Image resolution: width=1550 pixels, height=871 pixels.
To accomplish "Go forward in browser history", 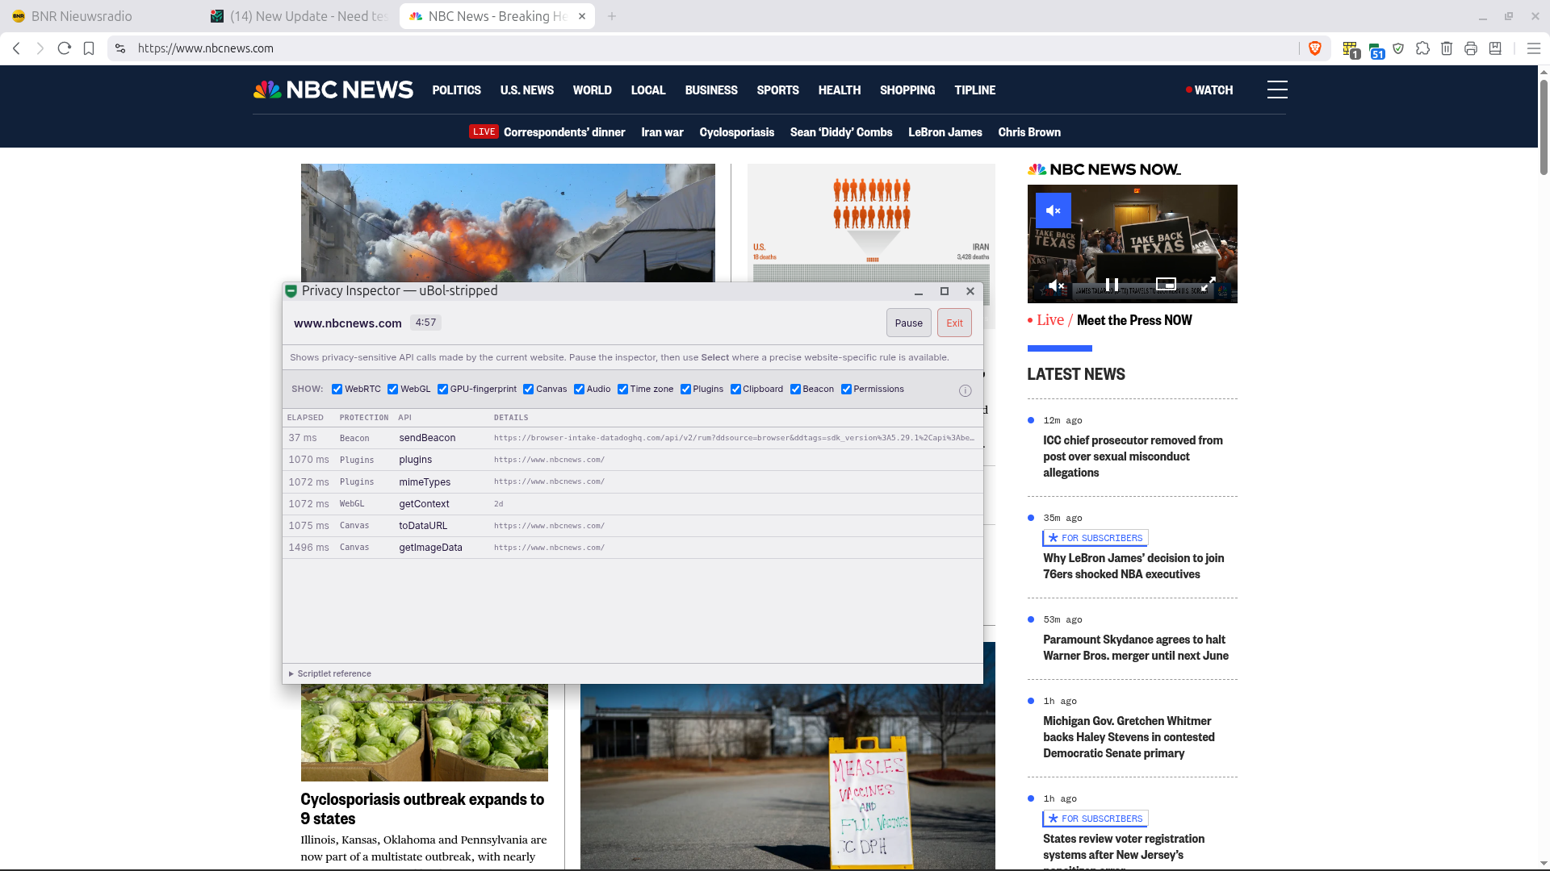I will click(x=40, y=48).
